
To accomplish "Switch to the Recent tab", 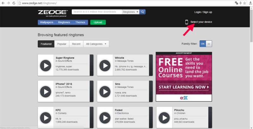I will [x=76, y=44].
